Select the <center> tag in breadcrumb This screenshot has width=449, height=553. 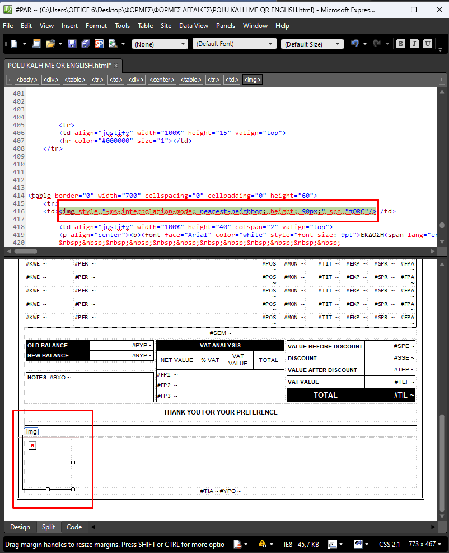pyautogui.click(x=162, y=80)
